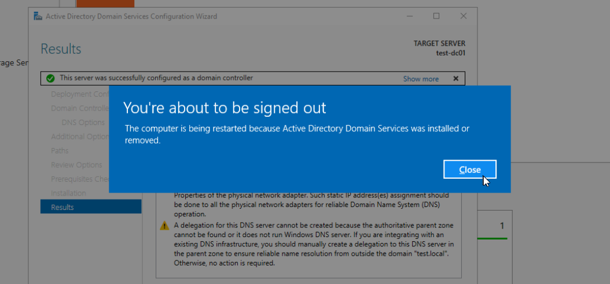This screenshot has width=610, height=284.
Task: Click the Close button on sign-out dialog
Action: (x=469, y=169)
